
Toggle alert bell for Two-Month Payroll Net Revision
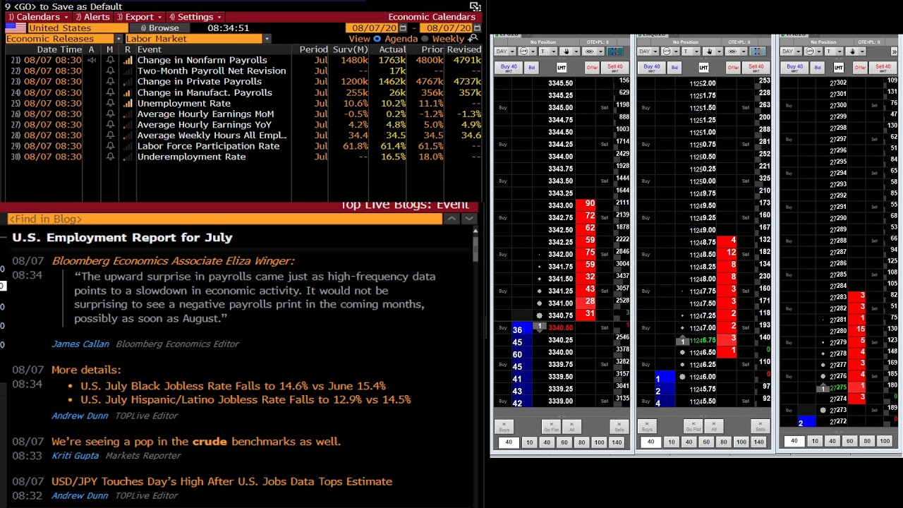(x=110, y=71)
